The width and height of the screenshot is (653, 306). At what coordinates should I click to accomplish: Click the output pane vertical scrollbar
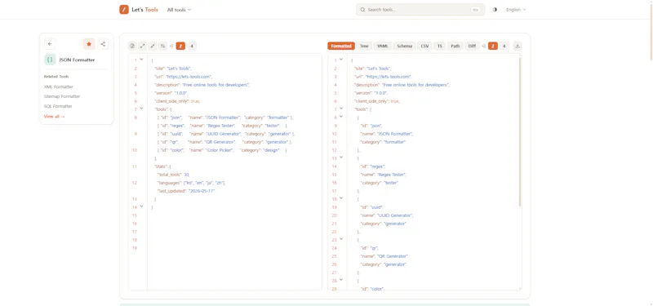pyautogui.click(x=520, y=131)
